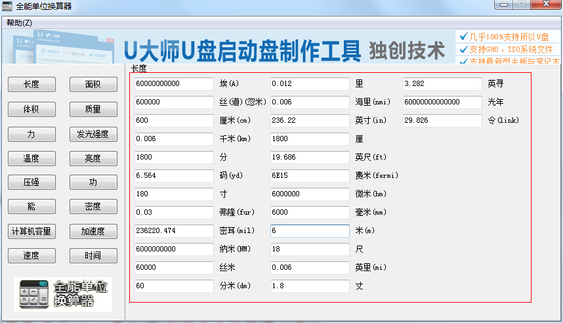The width and height of the screenshot is (563, 323).
Task: Focus the 弗隆(fur) input field
Action: [x=174, y=212]
